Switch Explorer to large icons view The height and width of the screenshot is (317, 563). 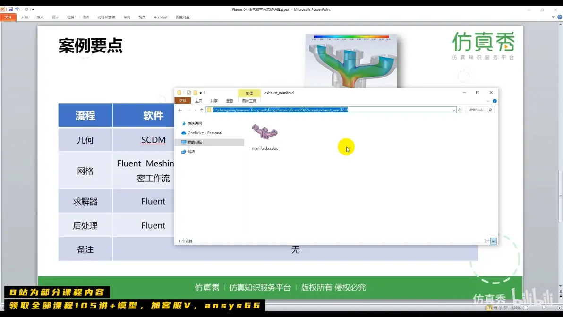(x=494, y=241)
